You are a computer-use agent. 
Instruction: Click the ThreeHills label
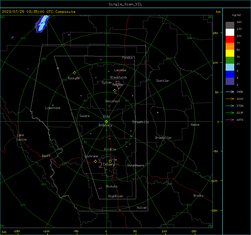tap(140, 122)
